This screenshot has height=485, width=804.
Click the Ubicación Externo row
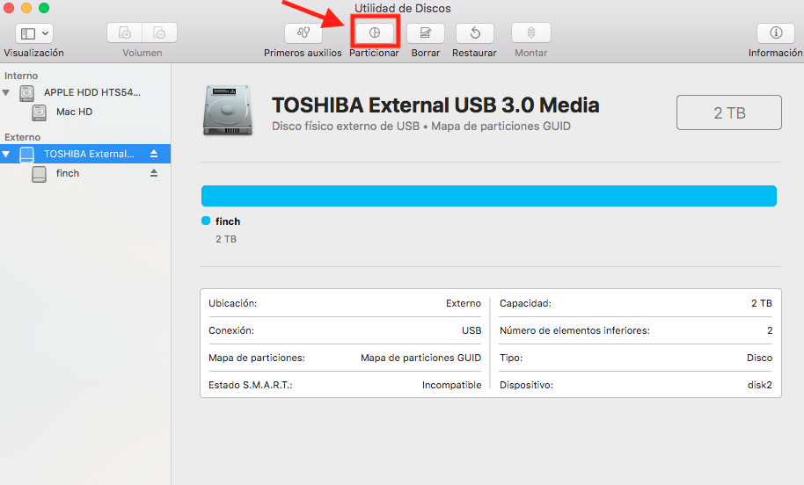pyautogui.click(x=345, y=303)
